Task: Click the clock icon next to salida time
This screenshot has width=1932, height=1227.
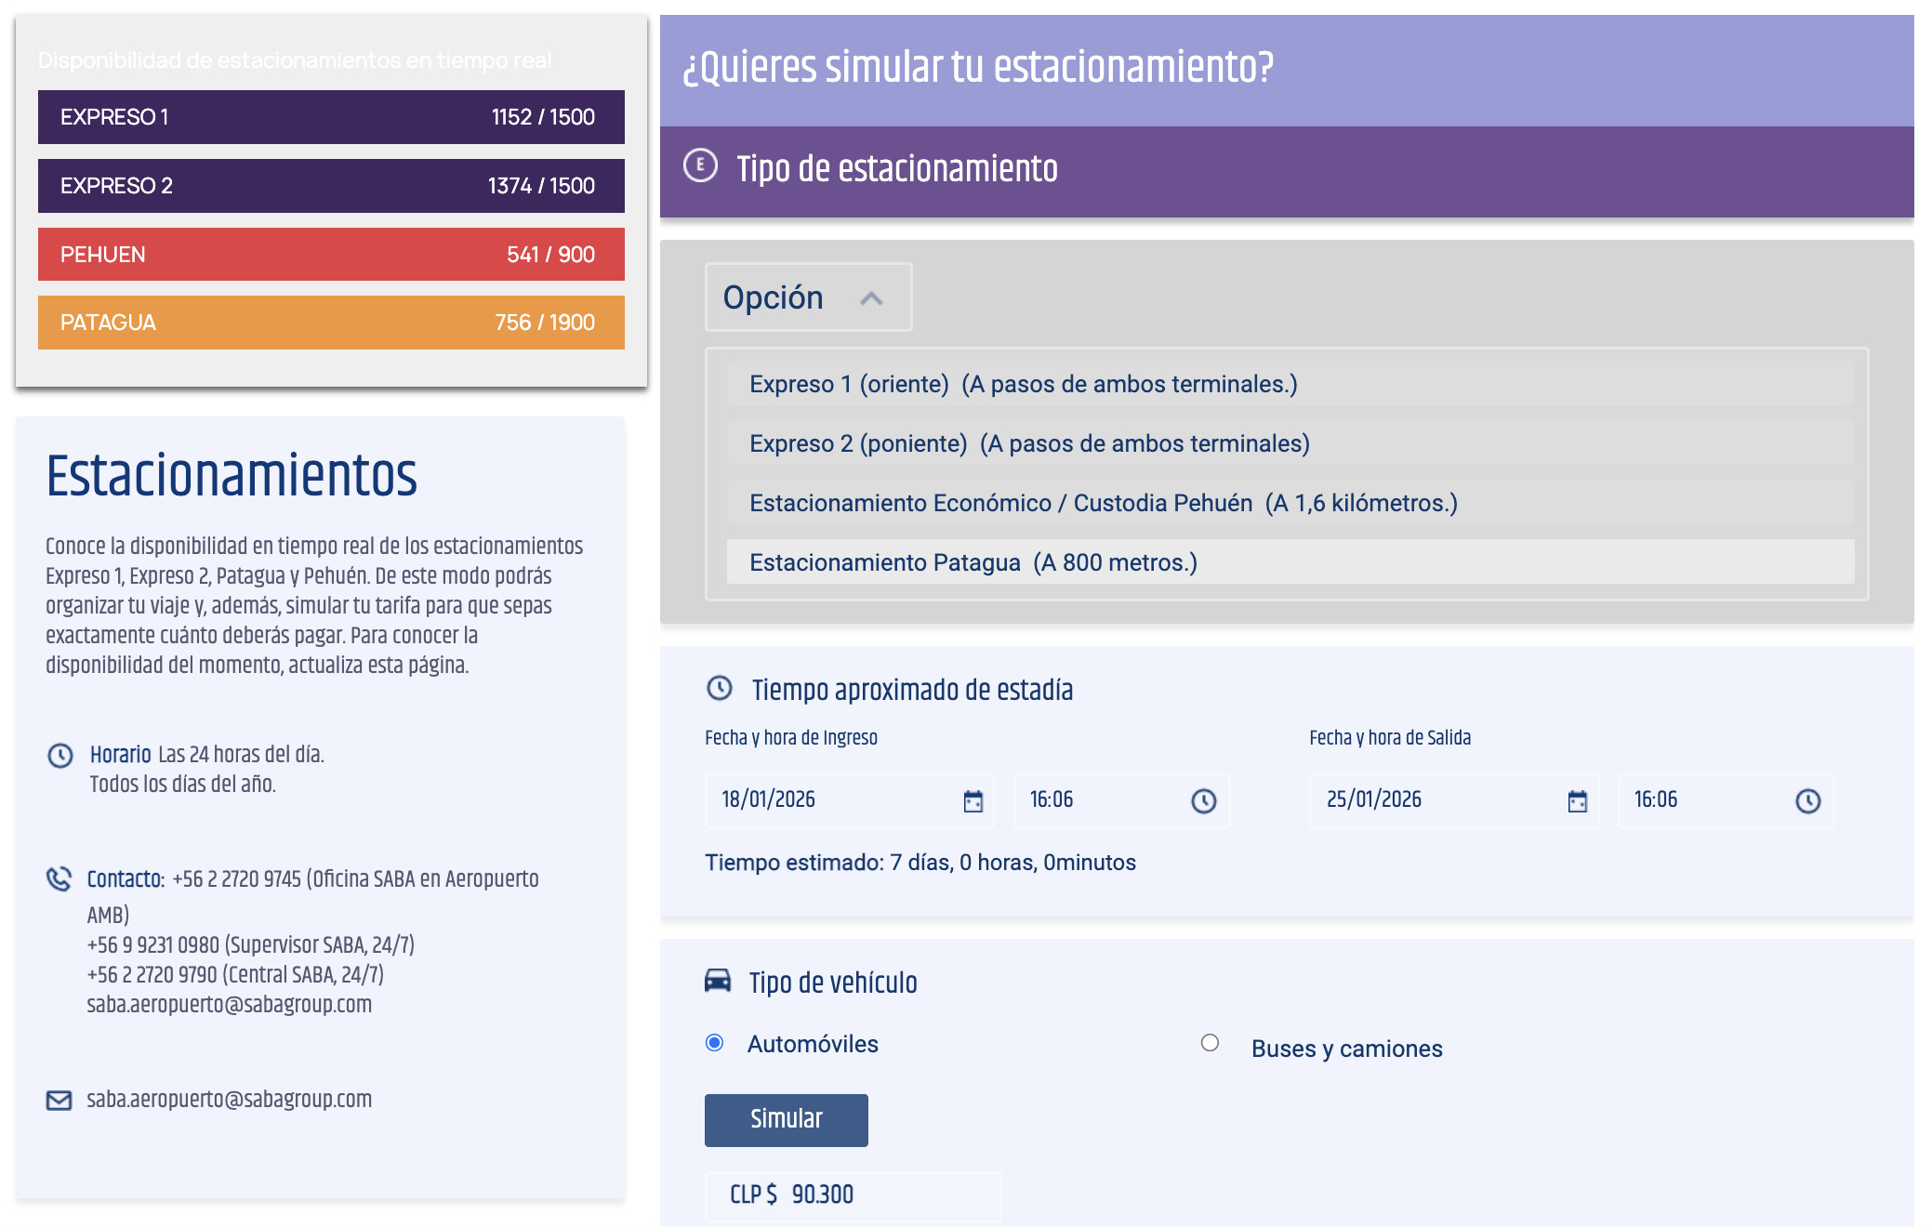Action: pos(1806,799)
